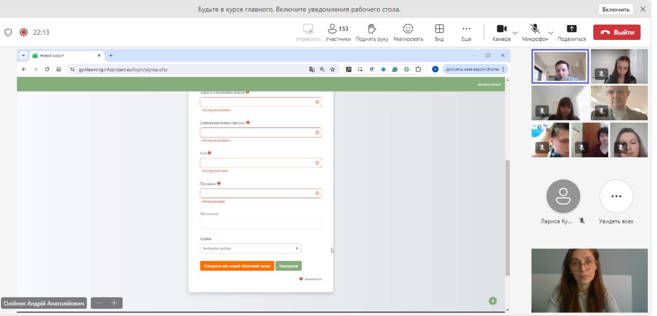This screenshot has height=316, width=657.
Task: Toggle the muted microphone
Action: point(535,29)
